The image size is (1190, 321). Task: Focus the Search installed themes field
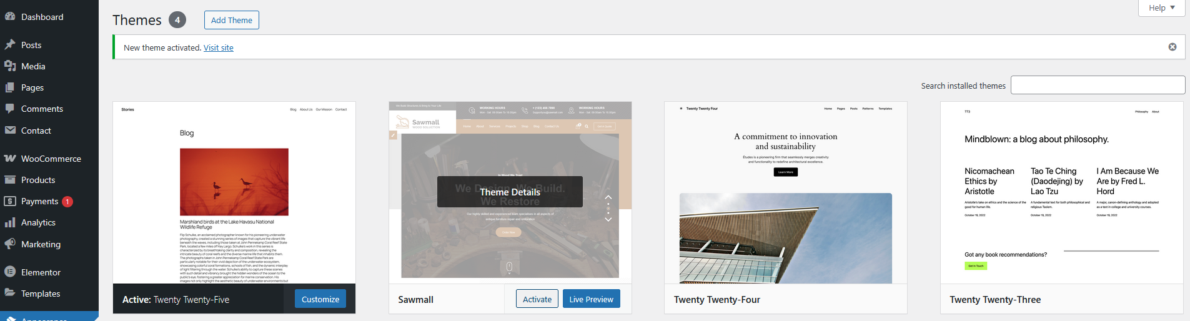click(x=1098, y=85)
